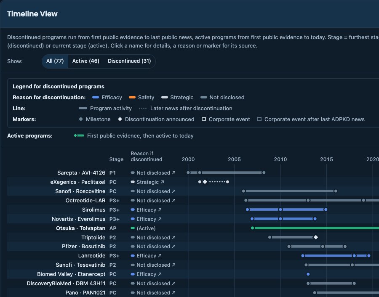Click Triptolide first milestone dot
The width and height of the screenshot is (379, 297).
(x=270, y=237)
